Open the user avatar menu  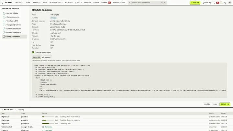(x=230, y=3)
